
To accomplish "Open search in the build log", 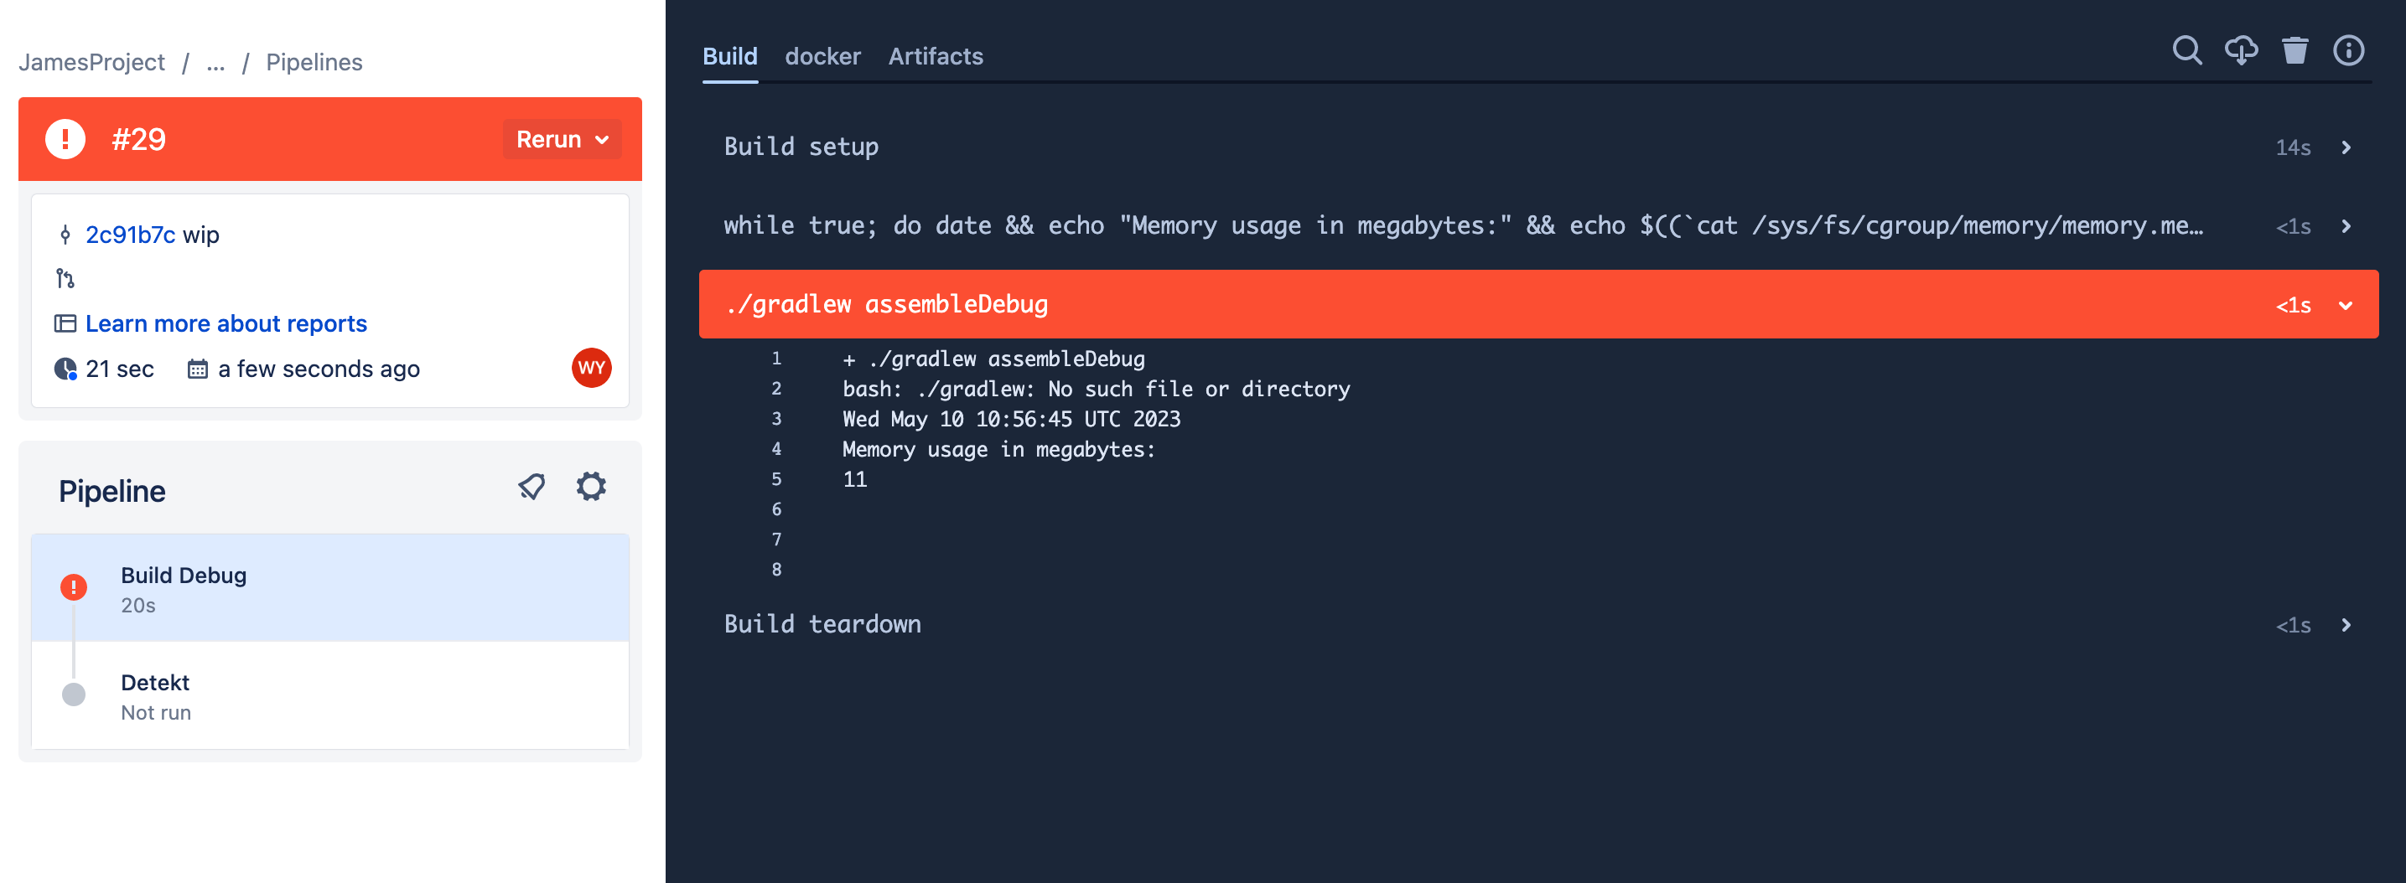I will point(2186,52).
